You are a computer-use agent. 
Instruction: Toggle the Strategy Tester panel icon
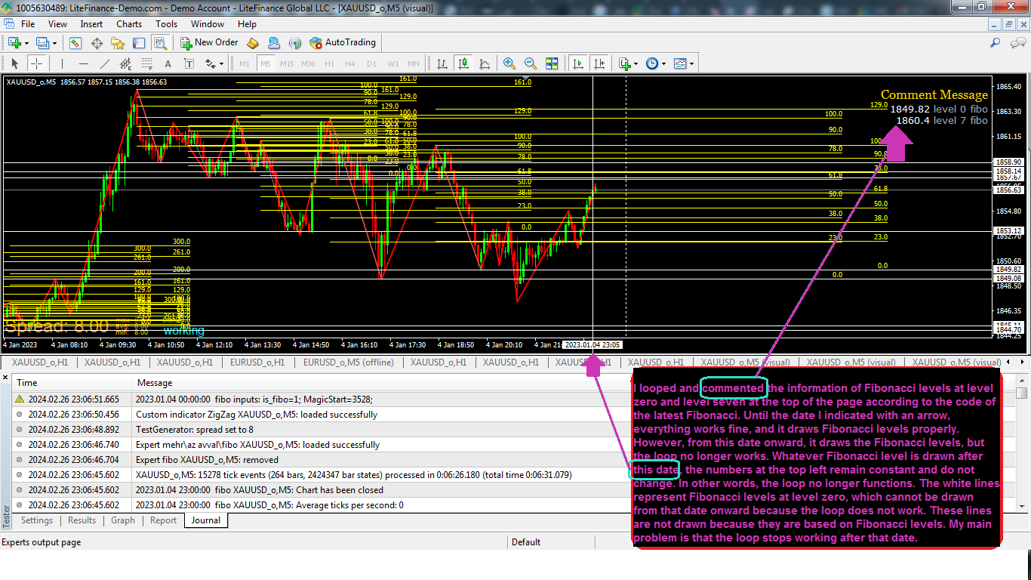click(159, 43)
